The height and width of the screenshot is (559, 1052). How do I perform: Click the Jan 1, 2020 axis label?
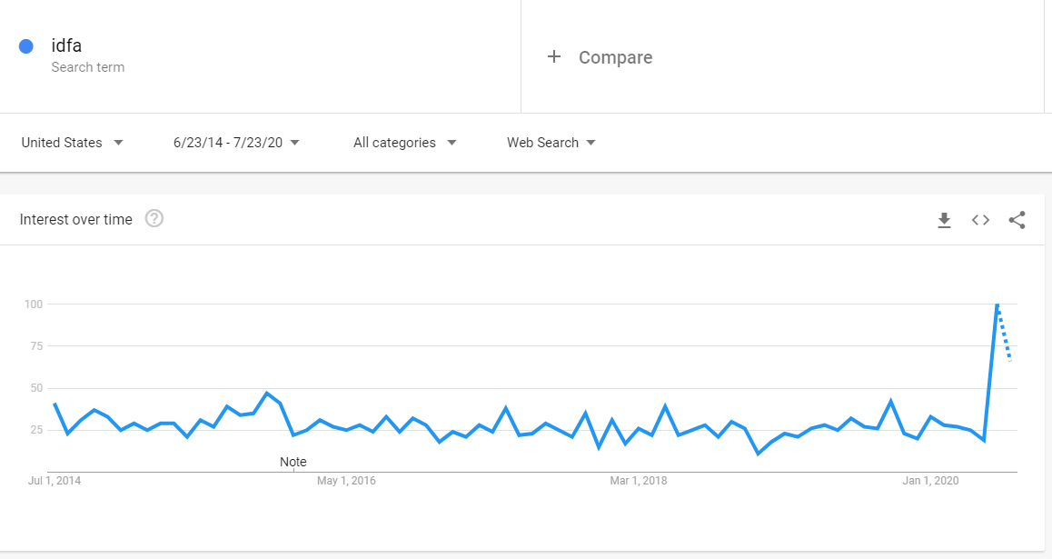pyautogui.click(x=931, y=481)
